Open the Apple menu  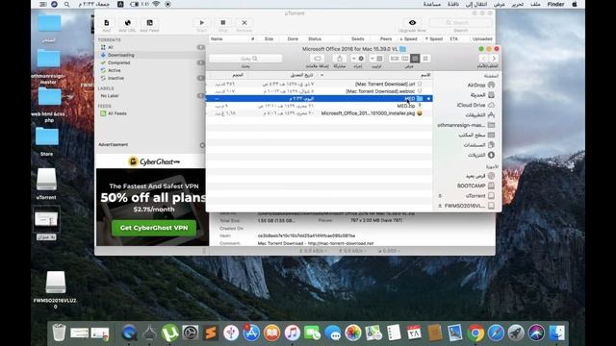point(575,4)
